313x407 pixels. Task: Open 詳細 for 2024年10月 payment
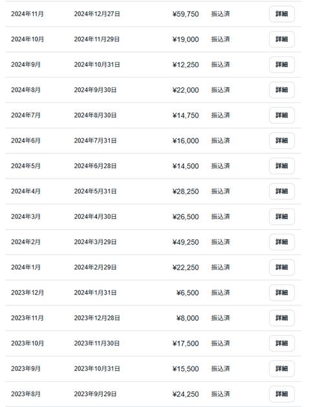point(281,39)
